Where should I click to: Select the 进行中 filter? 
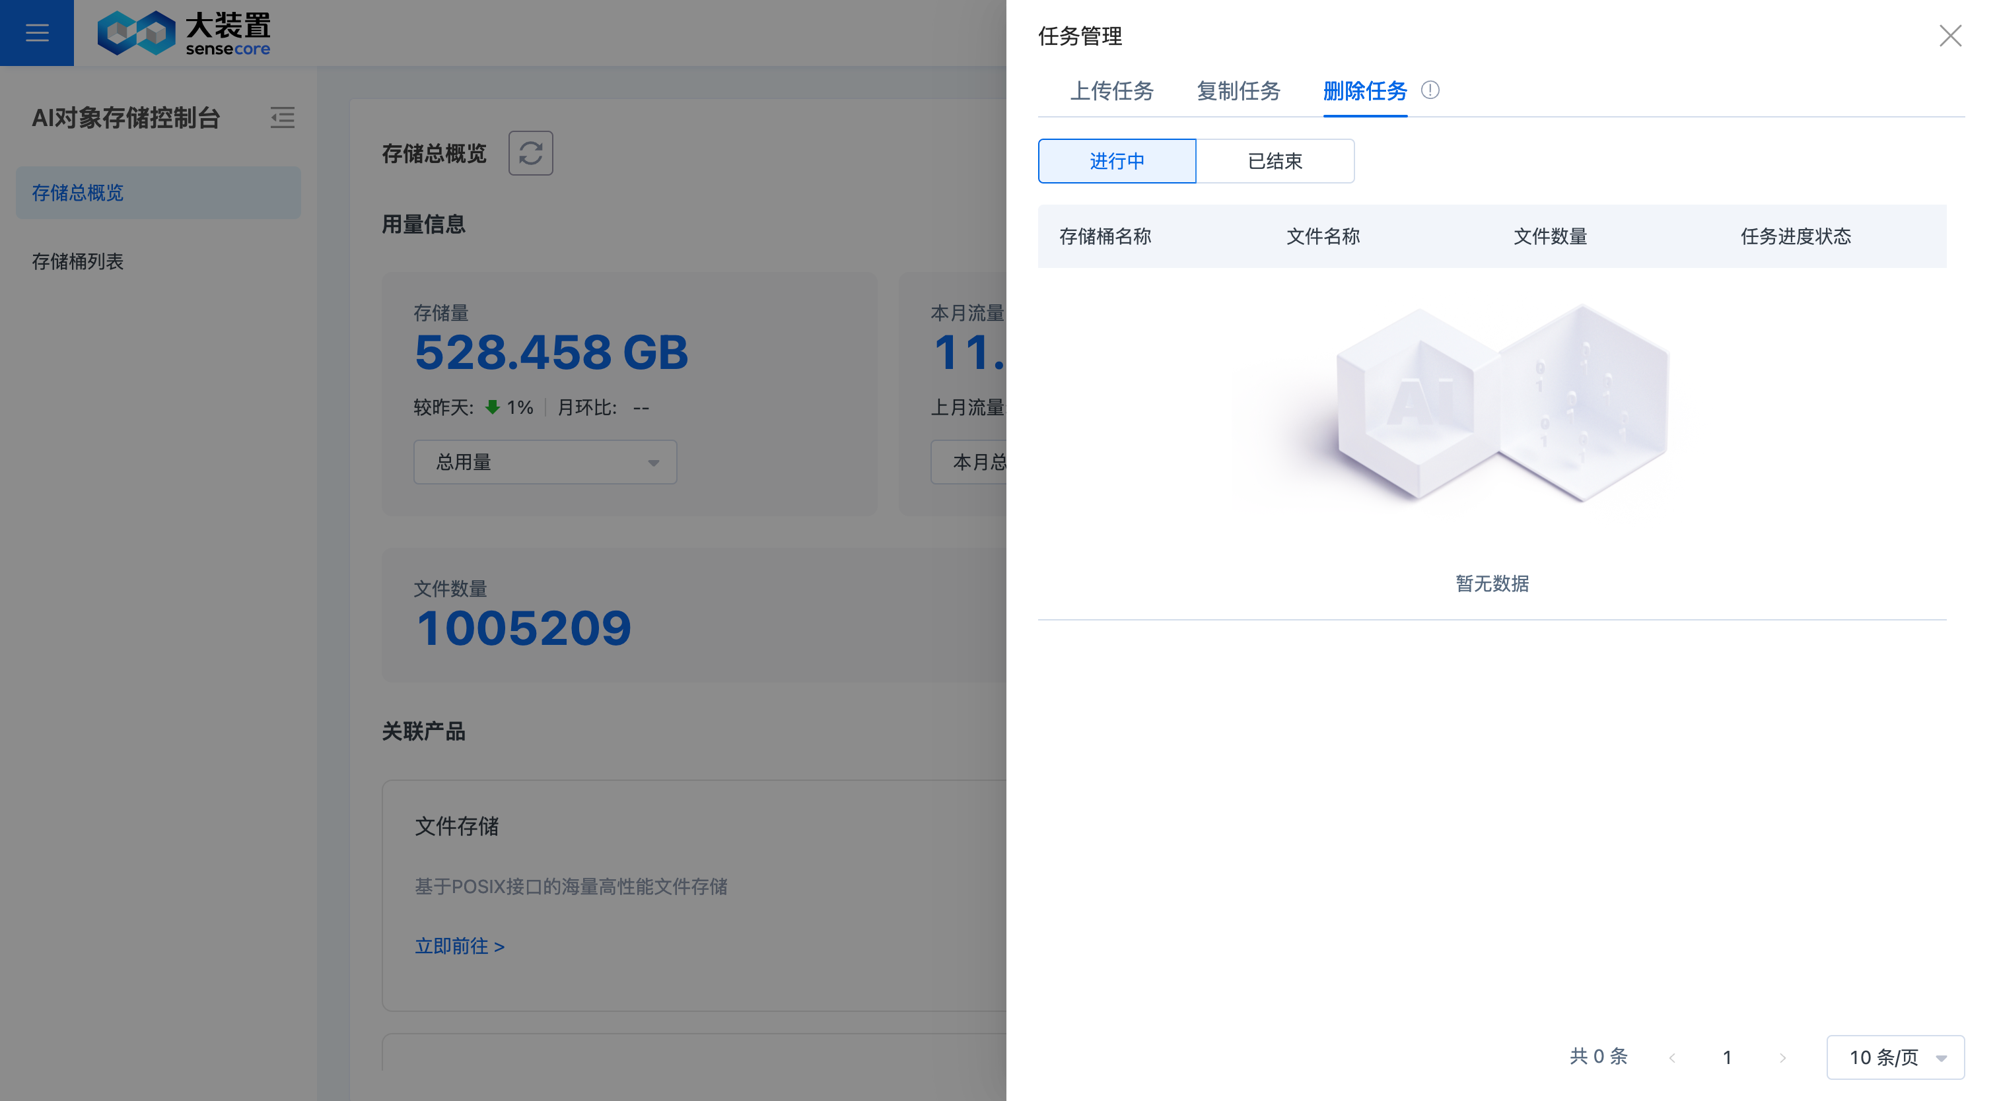point(1116,161)
